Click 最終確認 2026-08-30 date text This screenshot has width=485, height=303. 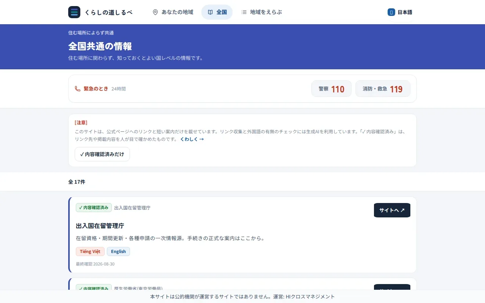pos(95,264)
